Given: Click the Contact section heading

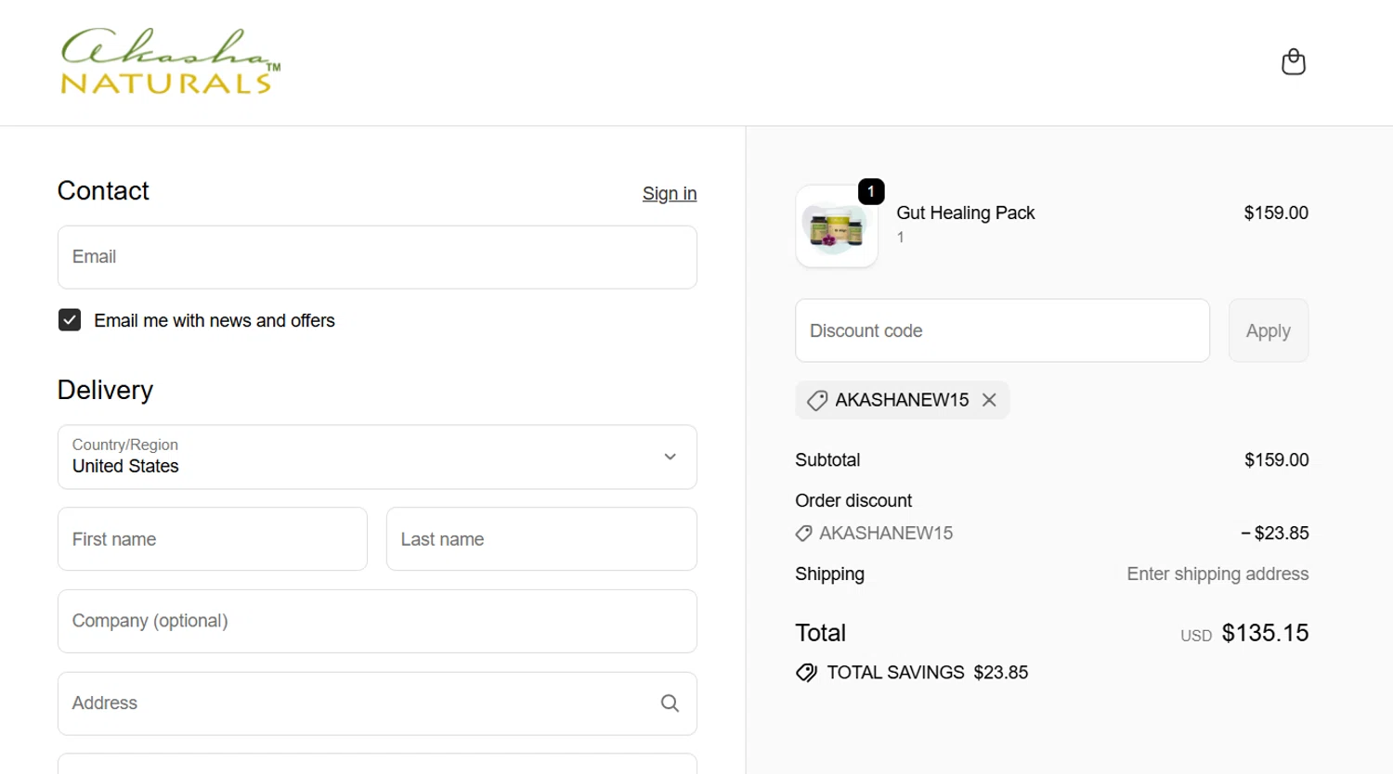Looking at the screenshot, I should pyautogui.click(x=103, y=191).
